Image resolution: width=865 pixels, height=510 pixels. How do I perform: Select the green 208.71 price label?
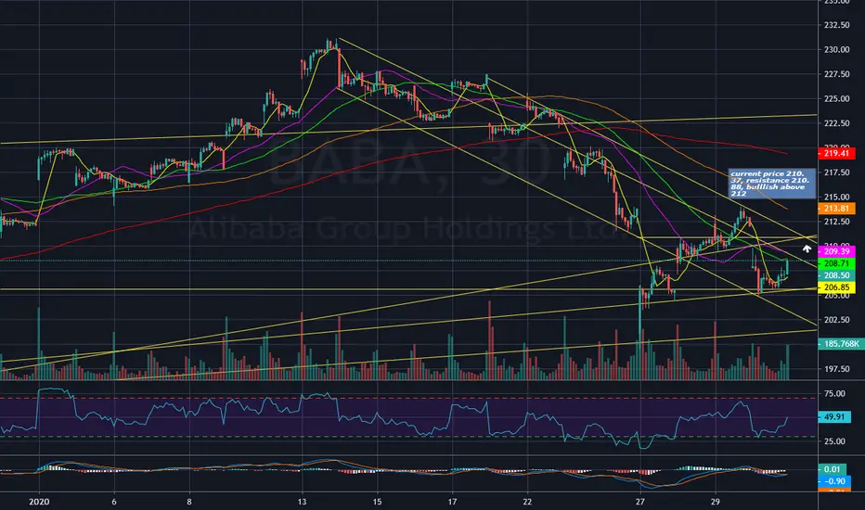click(x=836, y=263)
